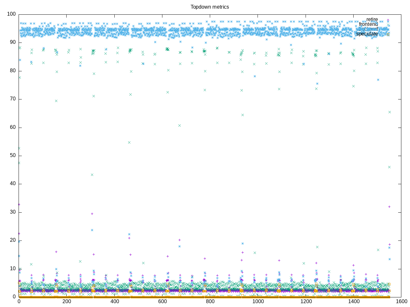Select the "speculate" legend label
This screenshot has width=410, height=307.
click(x=367, y=34)
